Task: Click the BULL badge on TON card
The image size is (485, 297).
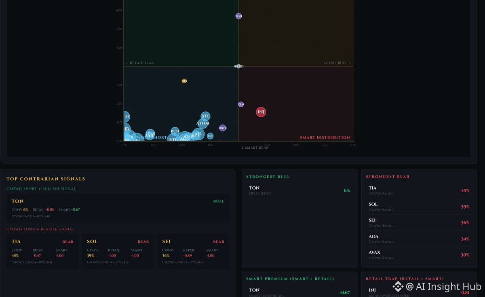Action: 219,201
